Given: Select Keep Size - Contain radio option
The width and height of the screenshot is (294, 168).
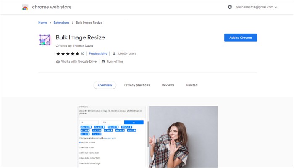Looking at the screenshot, I should (80, 142).
